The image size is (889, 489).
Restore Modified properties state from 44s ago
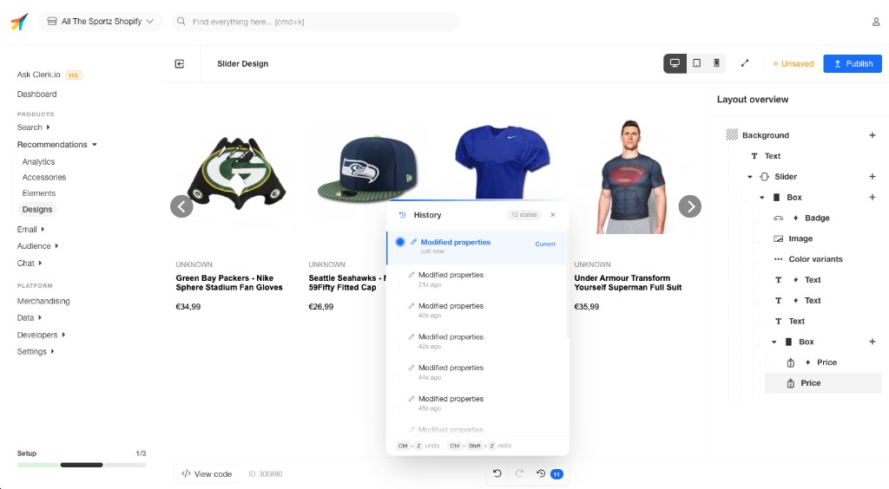click(477, 372)
